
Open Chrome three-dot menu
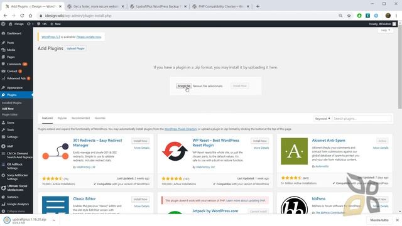(x=396, y=16)
